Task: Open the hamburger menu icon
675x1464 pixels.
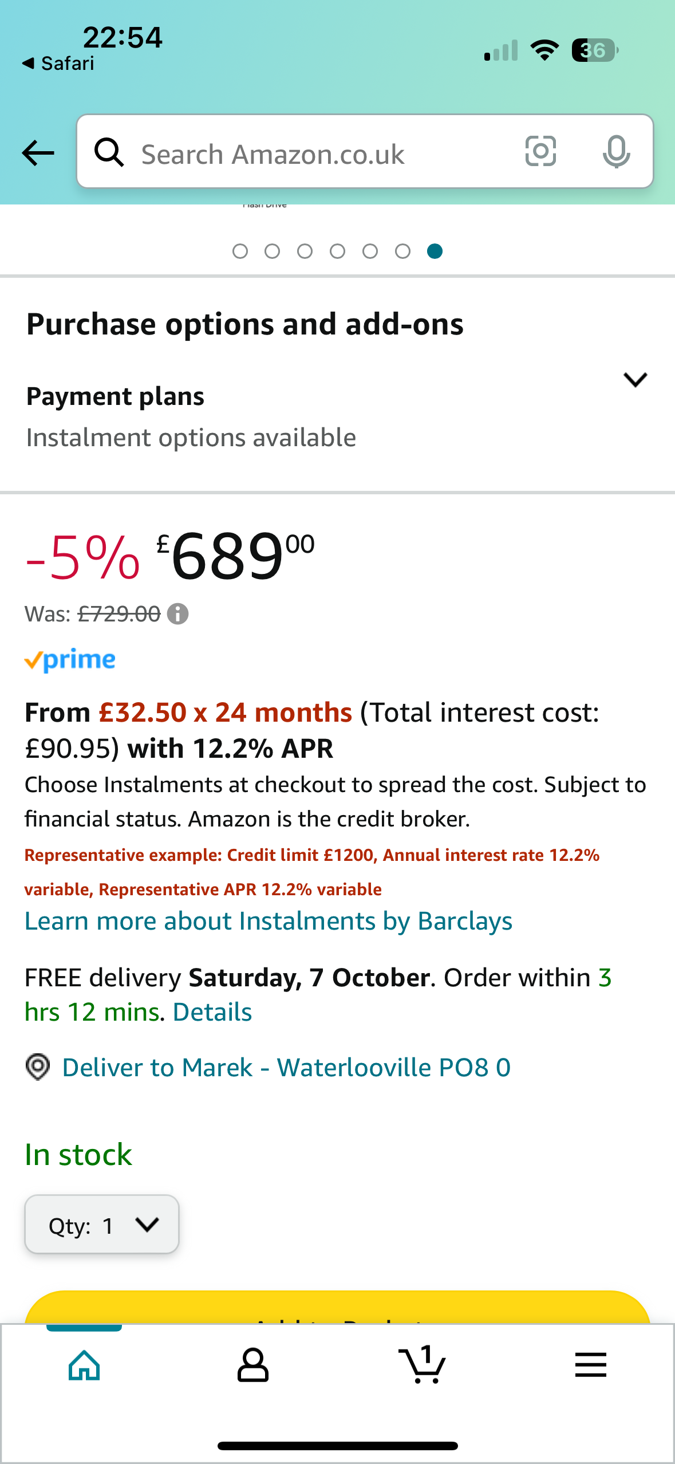Action: point(590,1365)
